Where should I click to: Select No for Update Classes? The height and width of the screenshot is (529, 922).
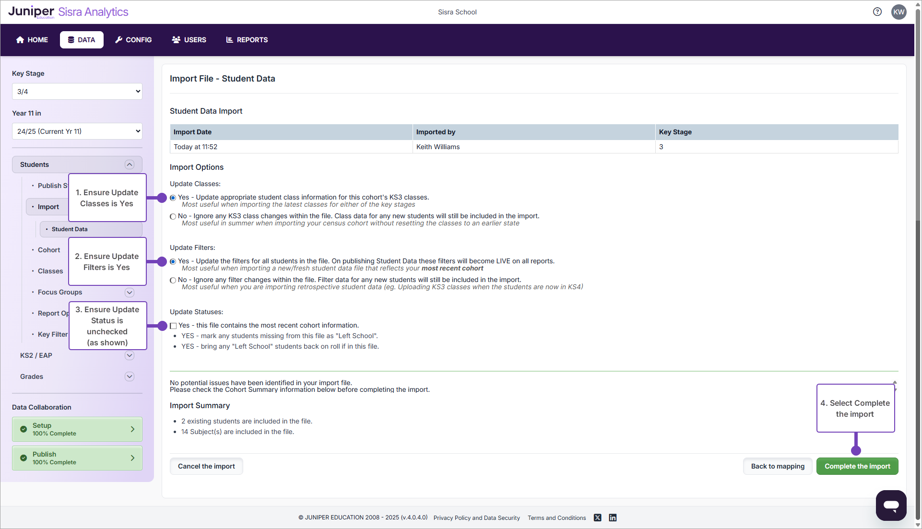click(x=173, y=216)
